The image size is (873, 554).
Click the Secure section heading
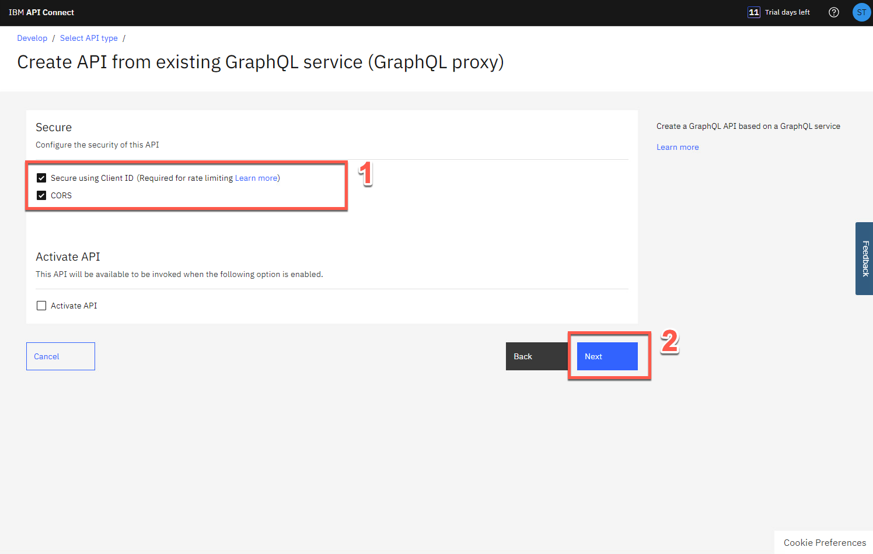54,127
